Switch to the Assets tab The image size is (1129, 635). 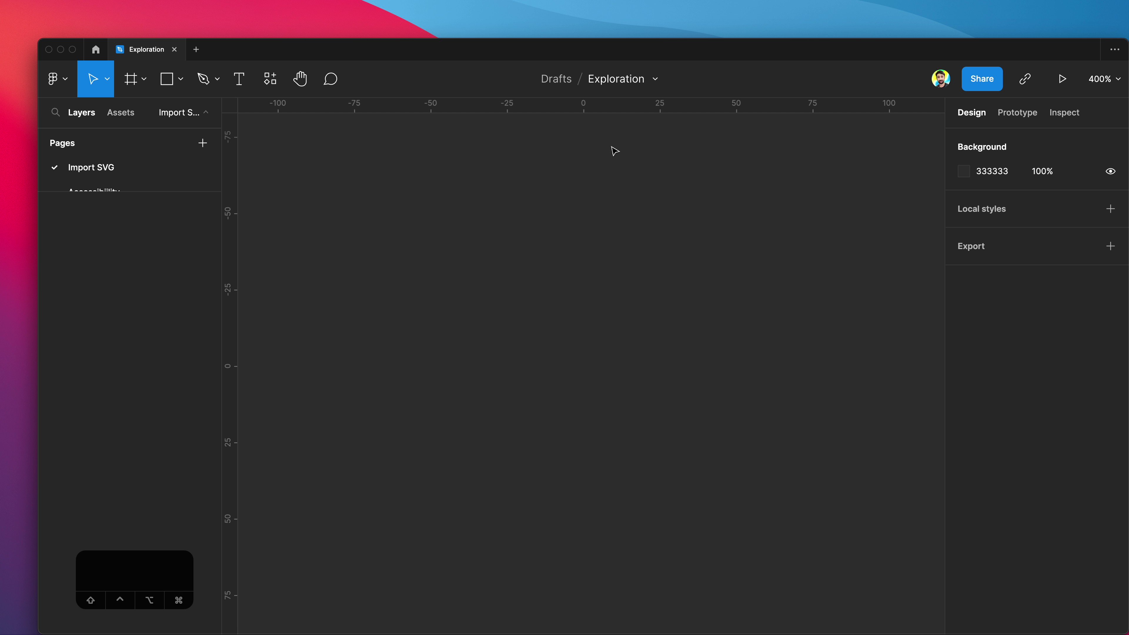tap(121, 112)
